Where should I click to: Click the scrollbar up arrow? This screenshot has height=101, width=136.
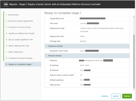point(134,16)
